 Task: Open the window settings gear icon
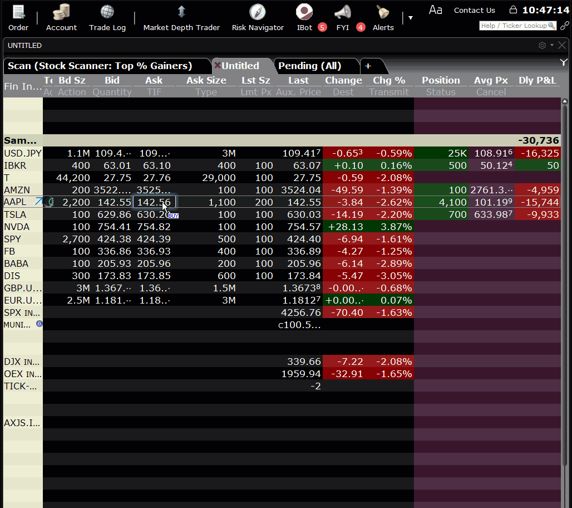pos(542,45)
